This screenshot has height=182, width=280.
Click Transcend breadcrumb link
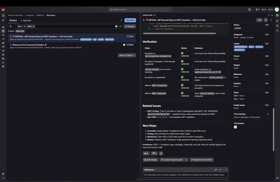[x=30, y=15]
